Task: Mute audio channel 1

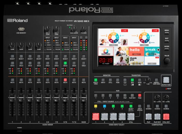Action: pos(12,80)
